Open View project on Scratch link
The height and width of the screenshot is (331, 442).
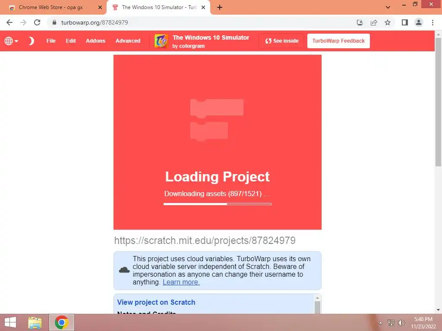coord(156,302)
